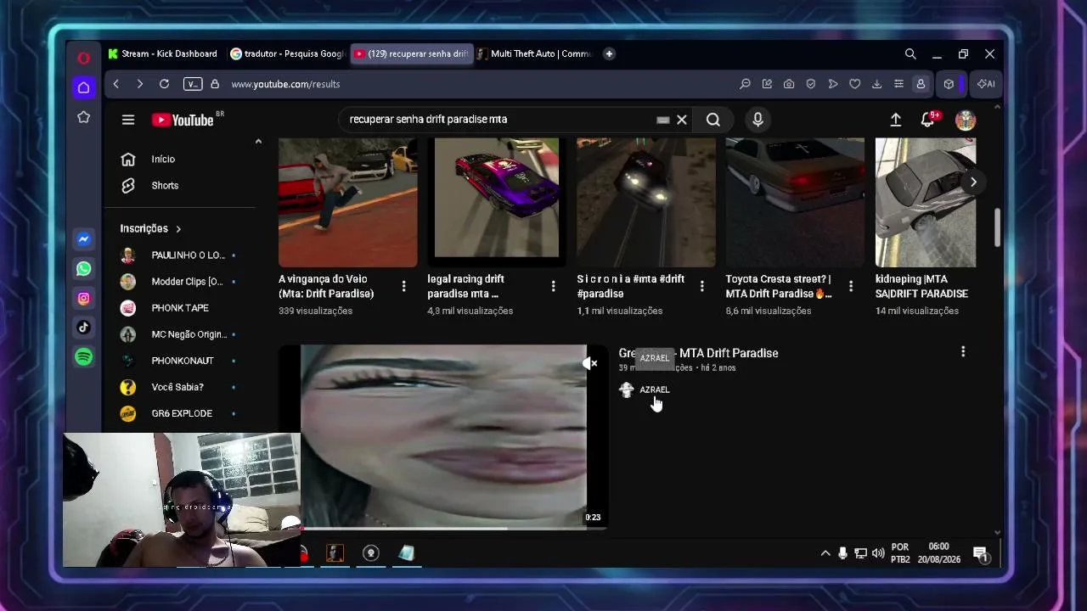
Task: Open legal racing drift paradise short thumbnail
Action: pyautogui.click(x=497, y=203)
